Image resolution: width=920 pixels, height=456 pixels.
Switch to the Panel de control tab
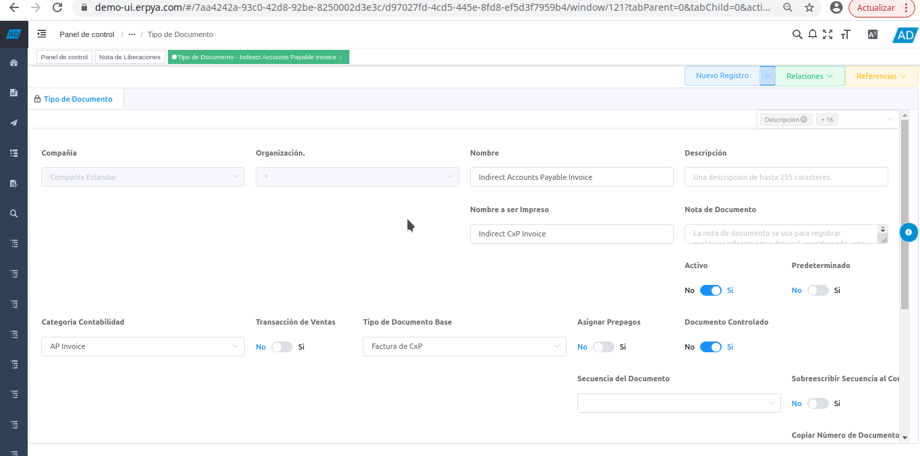[64, 57]
